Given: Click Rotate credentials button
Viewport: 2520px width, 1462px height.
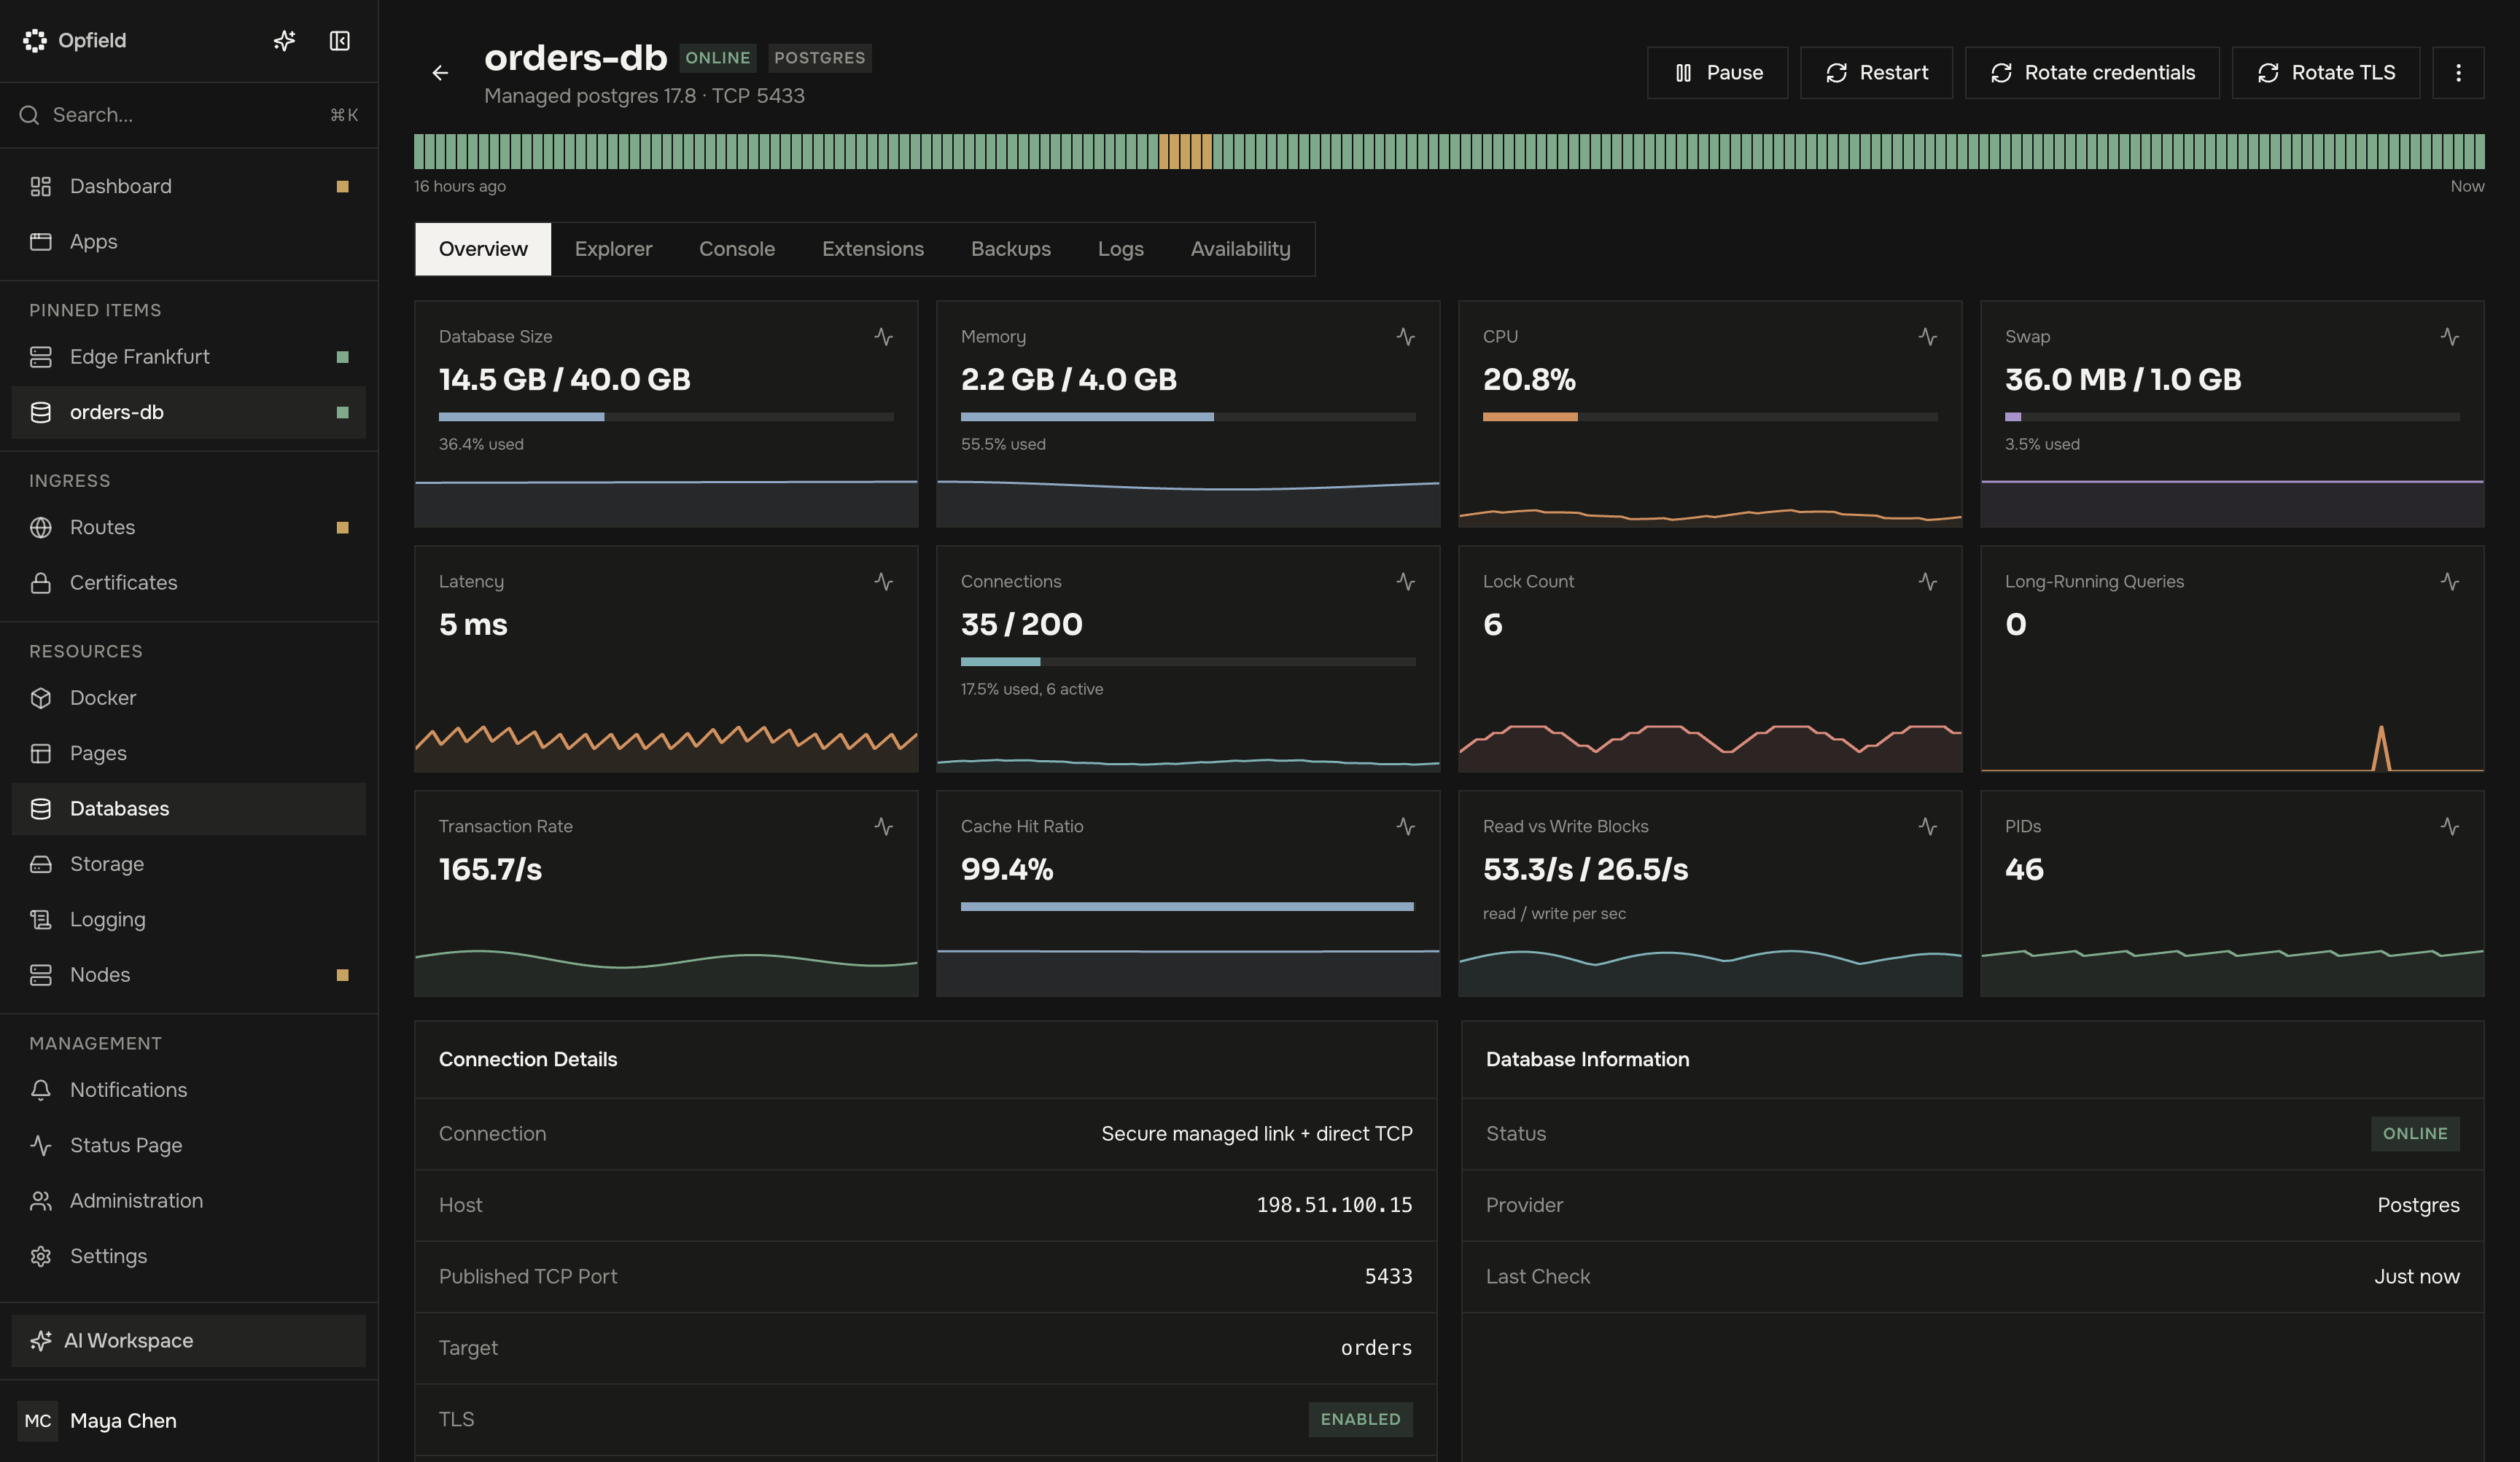Looking at the screenshot, I should (x=2092, y=72).
